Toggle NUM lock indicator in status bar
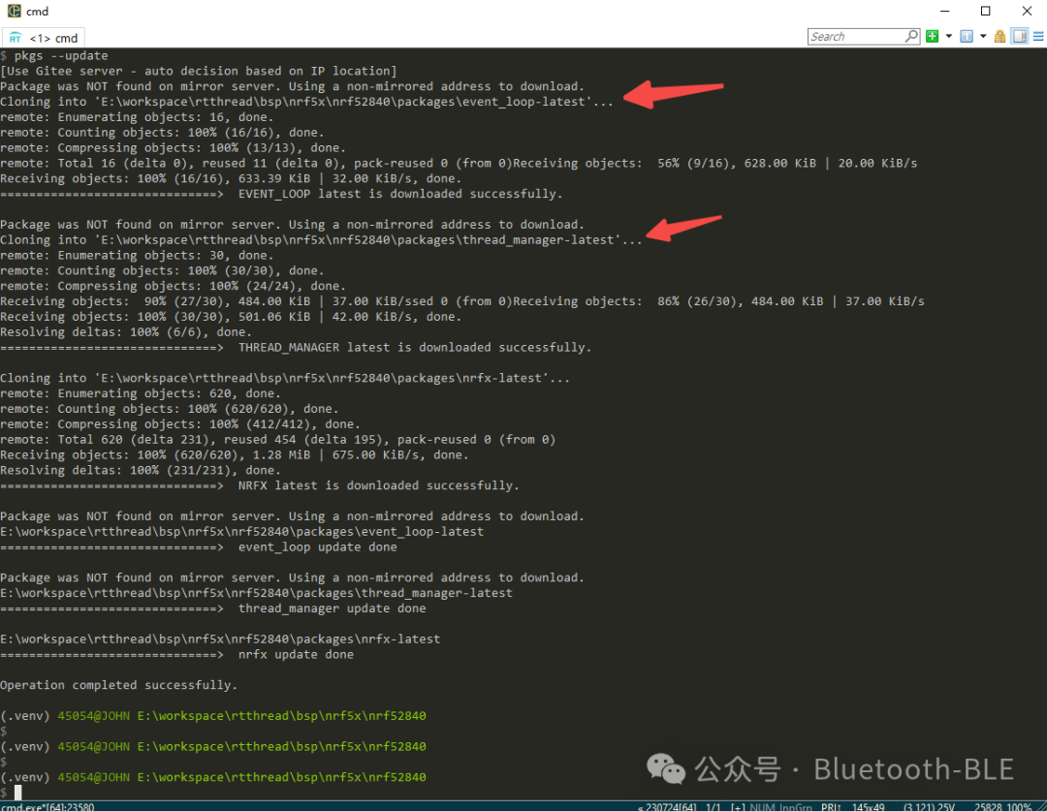This screenshot has height=811, width=1047. 760,805
